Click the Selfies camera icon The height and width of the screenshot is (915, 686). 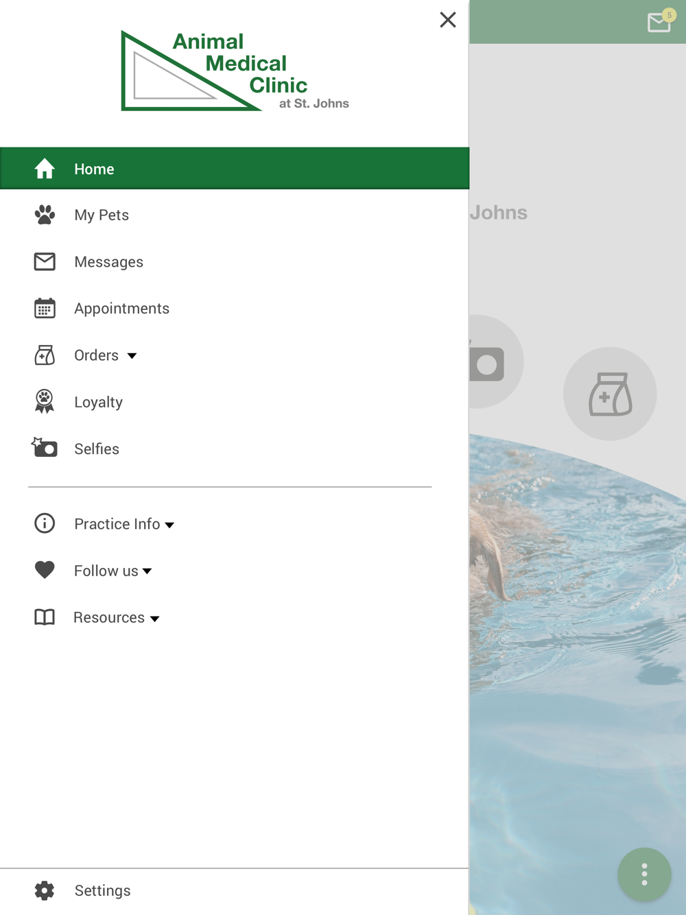[x=45, y=448]
